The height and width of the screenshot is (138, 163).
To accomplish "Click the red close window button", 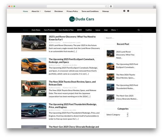I will tap(9, 6).
